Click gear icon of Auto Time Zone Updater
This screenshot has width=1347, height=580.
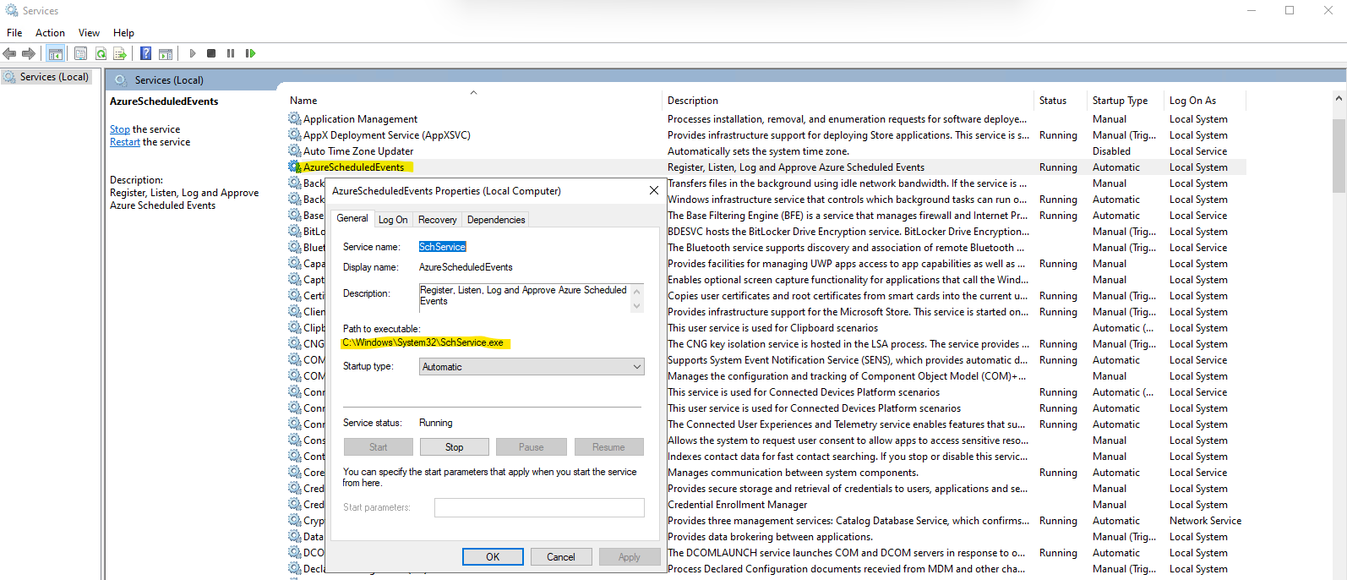(x=294, y=151)
